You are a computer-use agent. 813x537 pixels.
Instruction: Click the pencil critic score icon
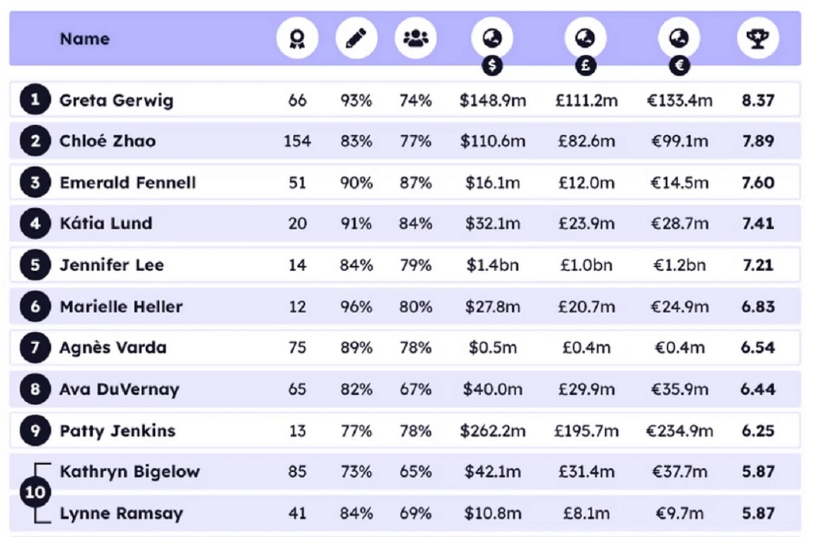[356, 38]
